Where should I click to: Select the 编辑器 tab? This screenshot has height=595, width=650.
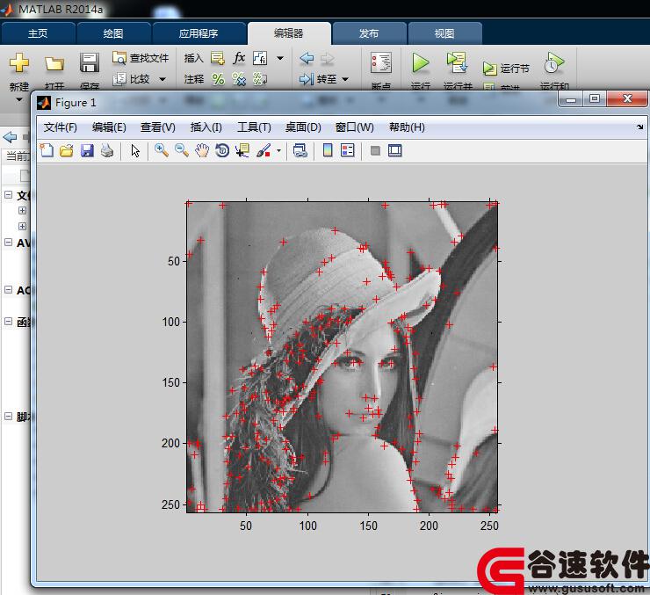pyautogui.click(x=288, y=33)
